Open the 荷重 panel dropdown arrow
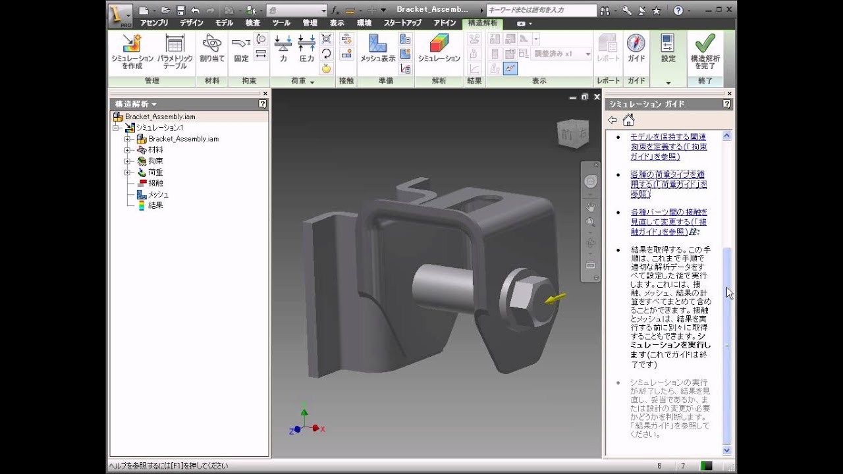Image resolution: width=843 pixels, height=474 pixels. [312, 82]
